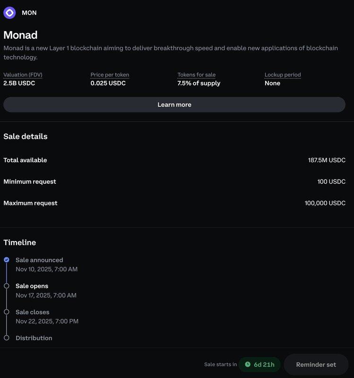Click the 6d 21h countdown badge
Screen dimensions: 354x378
(x=259, y=364)
